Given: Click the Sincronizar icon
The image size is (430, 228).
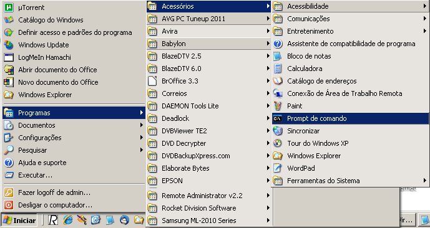Looking at the screenshot, I should (278, 131).
